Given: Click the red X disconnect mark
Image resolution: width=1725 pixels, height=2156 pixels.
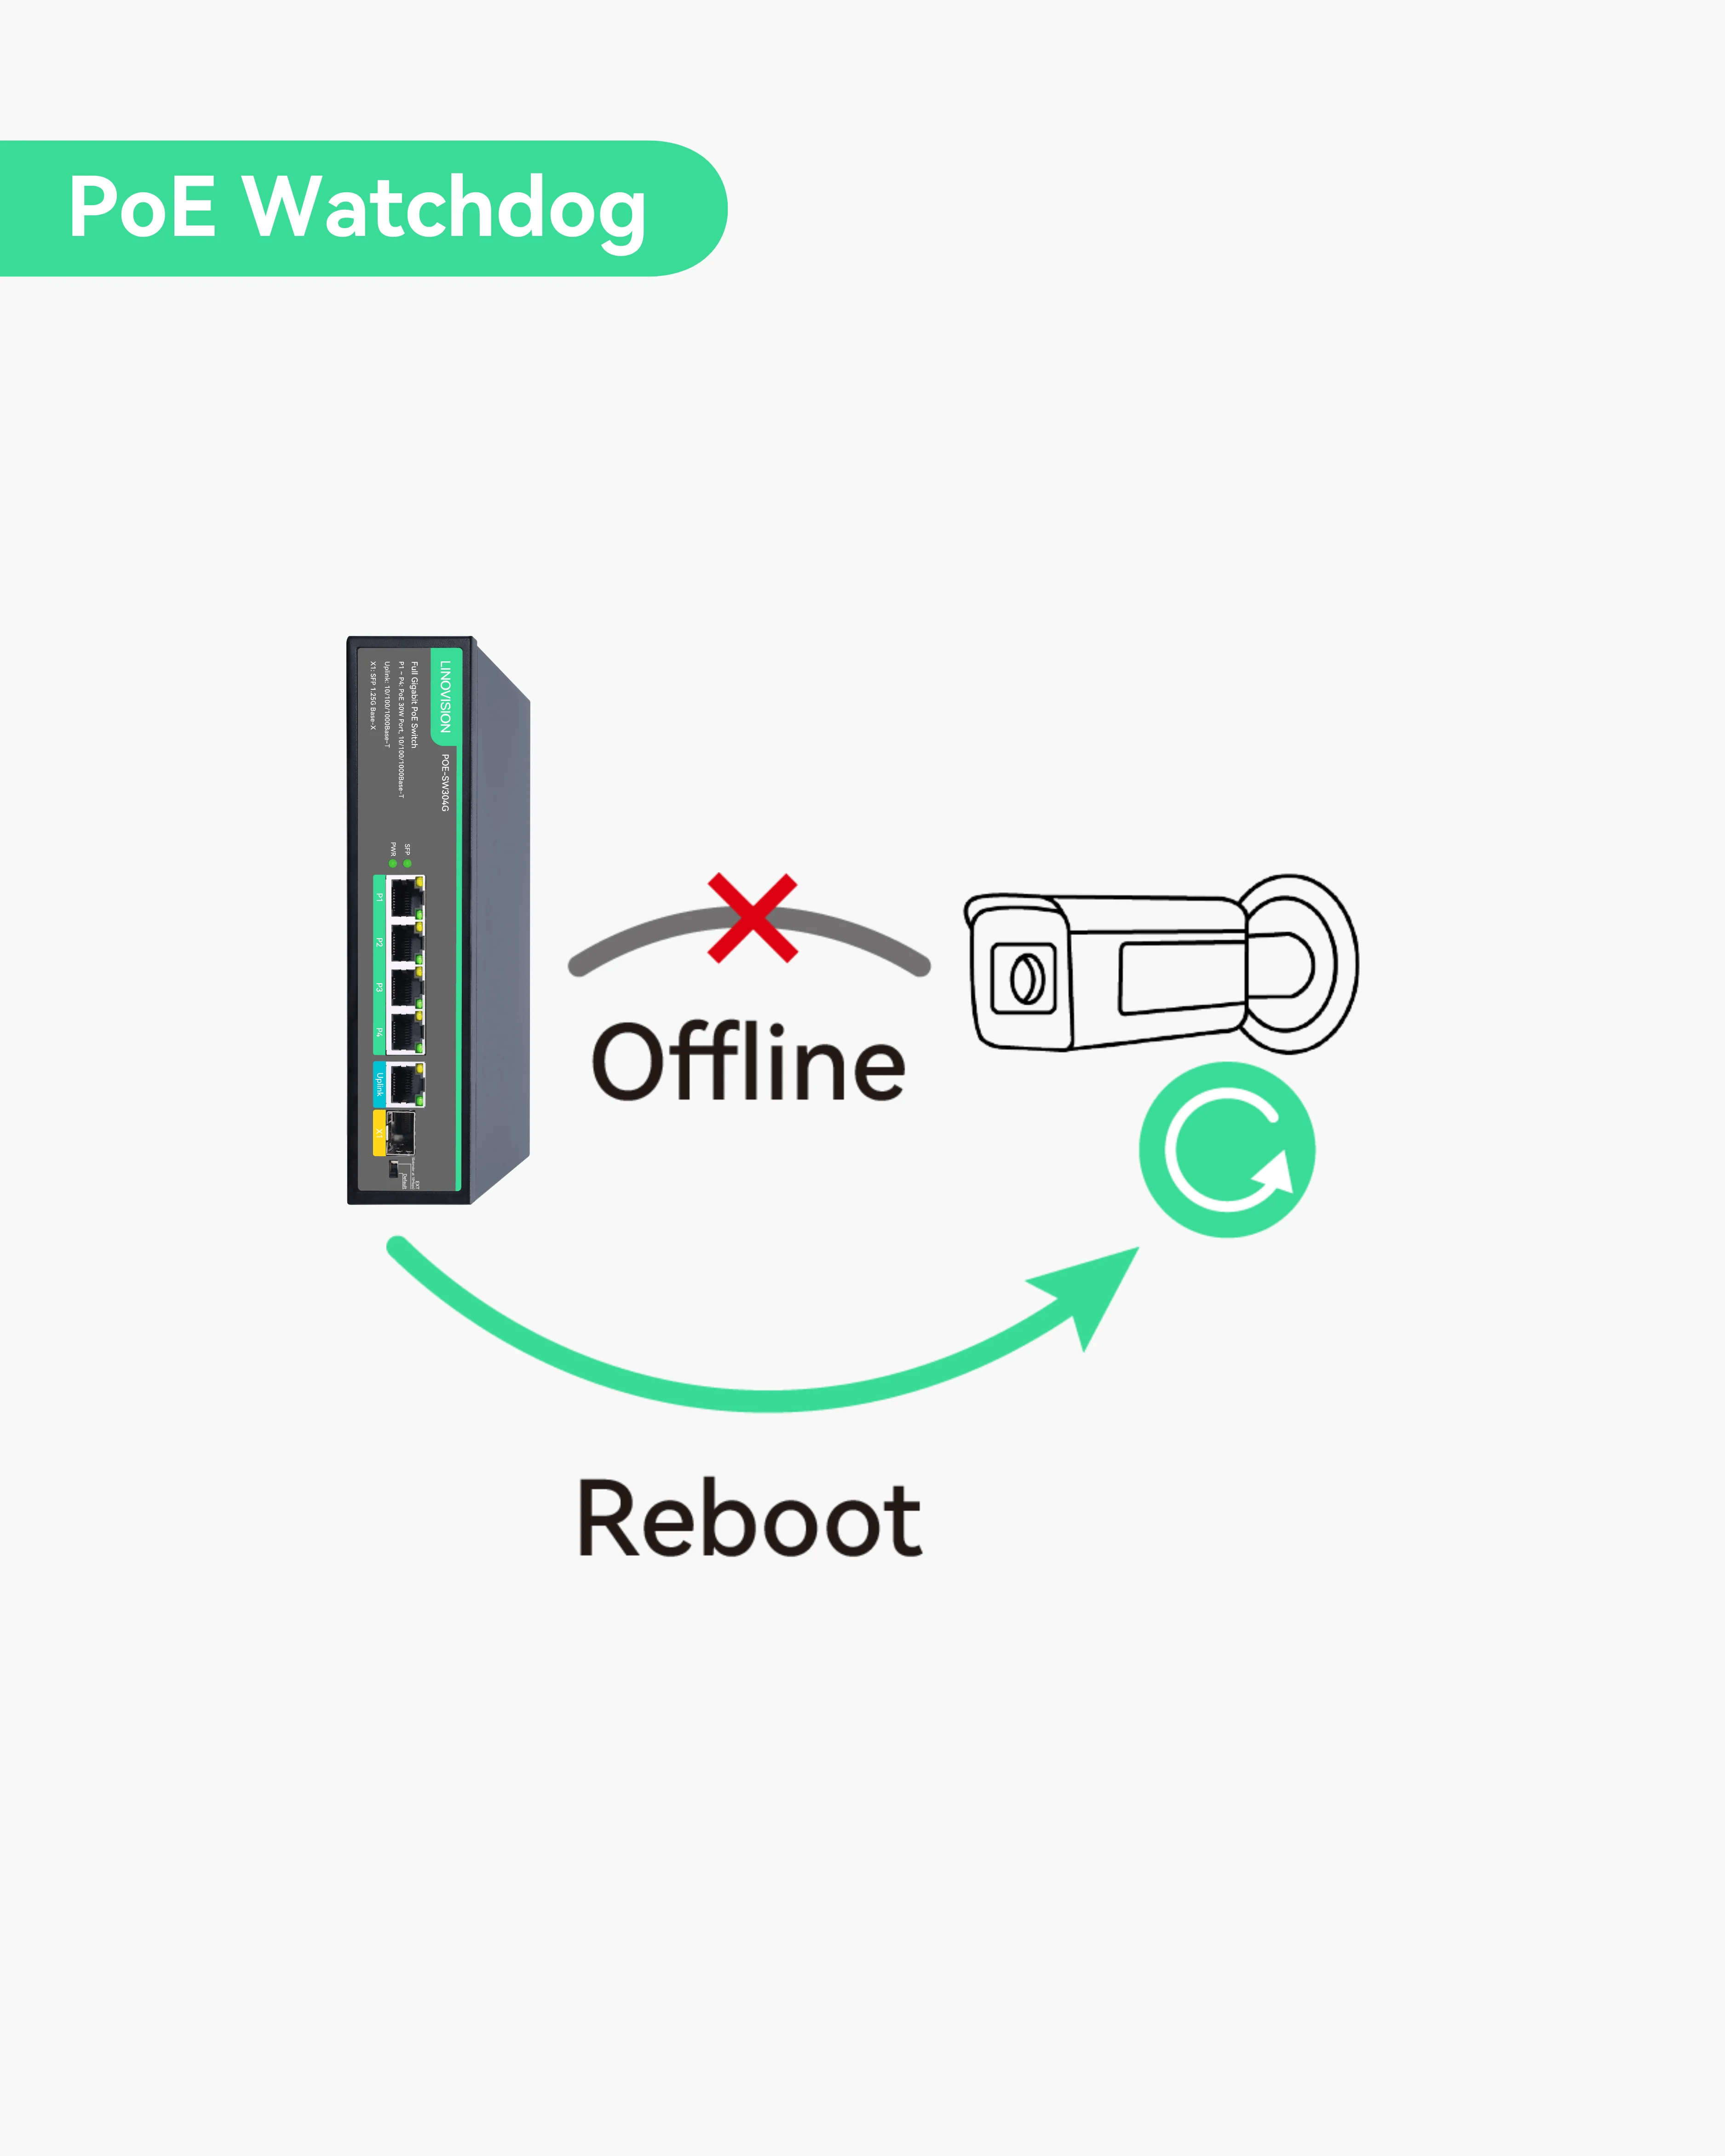Looking at the screenshot, I should click(752, 918).
